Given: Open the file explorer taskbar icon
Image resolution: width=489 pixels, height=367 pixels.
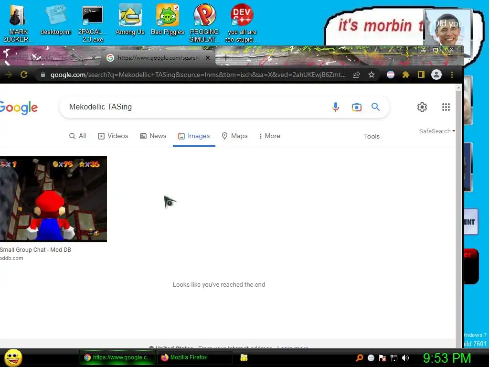Looking at the screenshot, I should [244, 357].
